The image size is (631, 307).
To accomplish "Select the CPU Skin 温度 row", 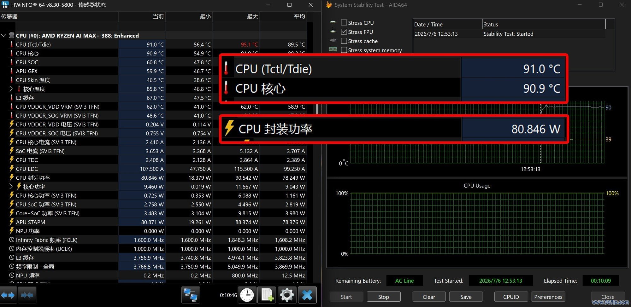I will [x=153, y=80].
